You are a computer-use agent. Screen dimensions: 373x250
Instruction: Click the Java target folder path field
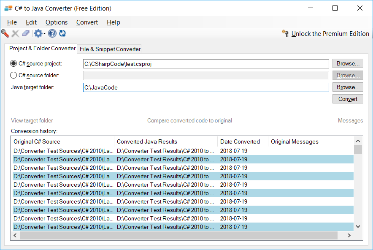[206, 87]
